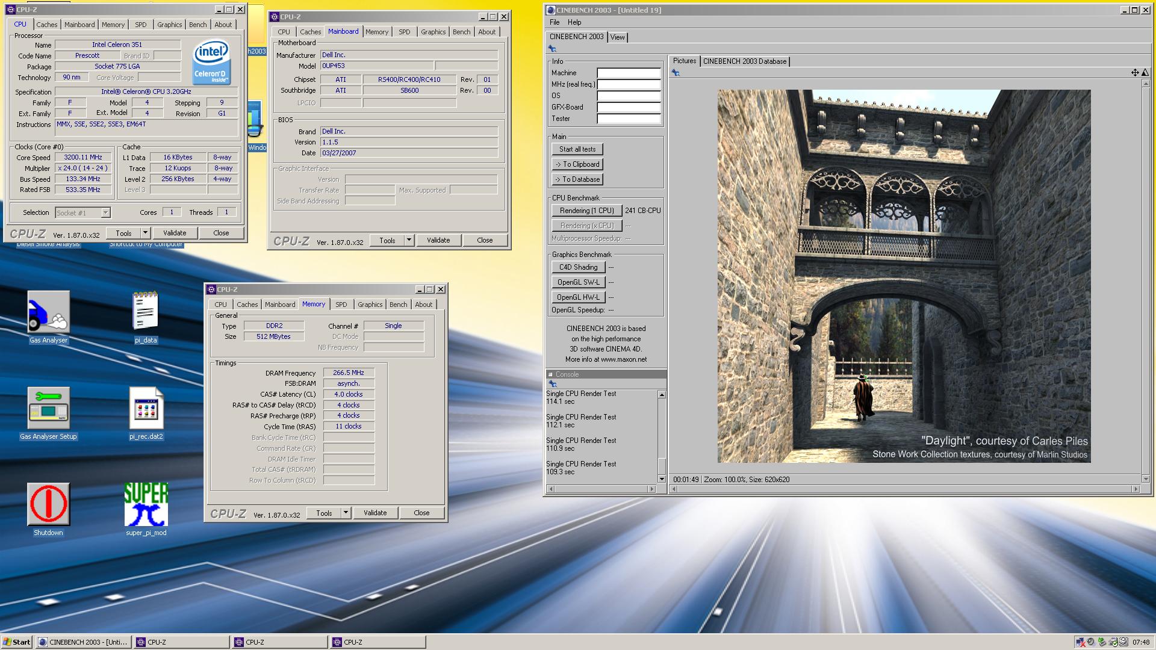Click the zoom triangle icon in the picture panel
Viewport: 1156px width, 650px height.
tap(1145, 73)
